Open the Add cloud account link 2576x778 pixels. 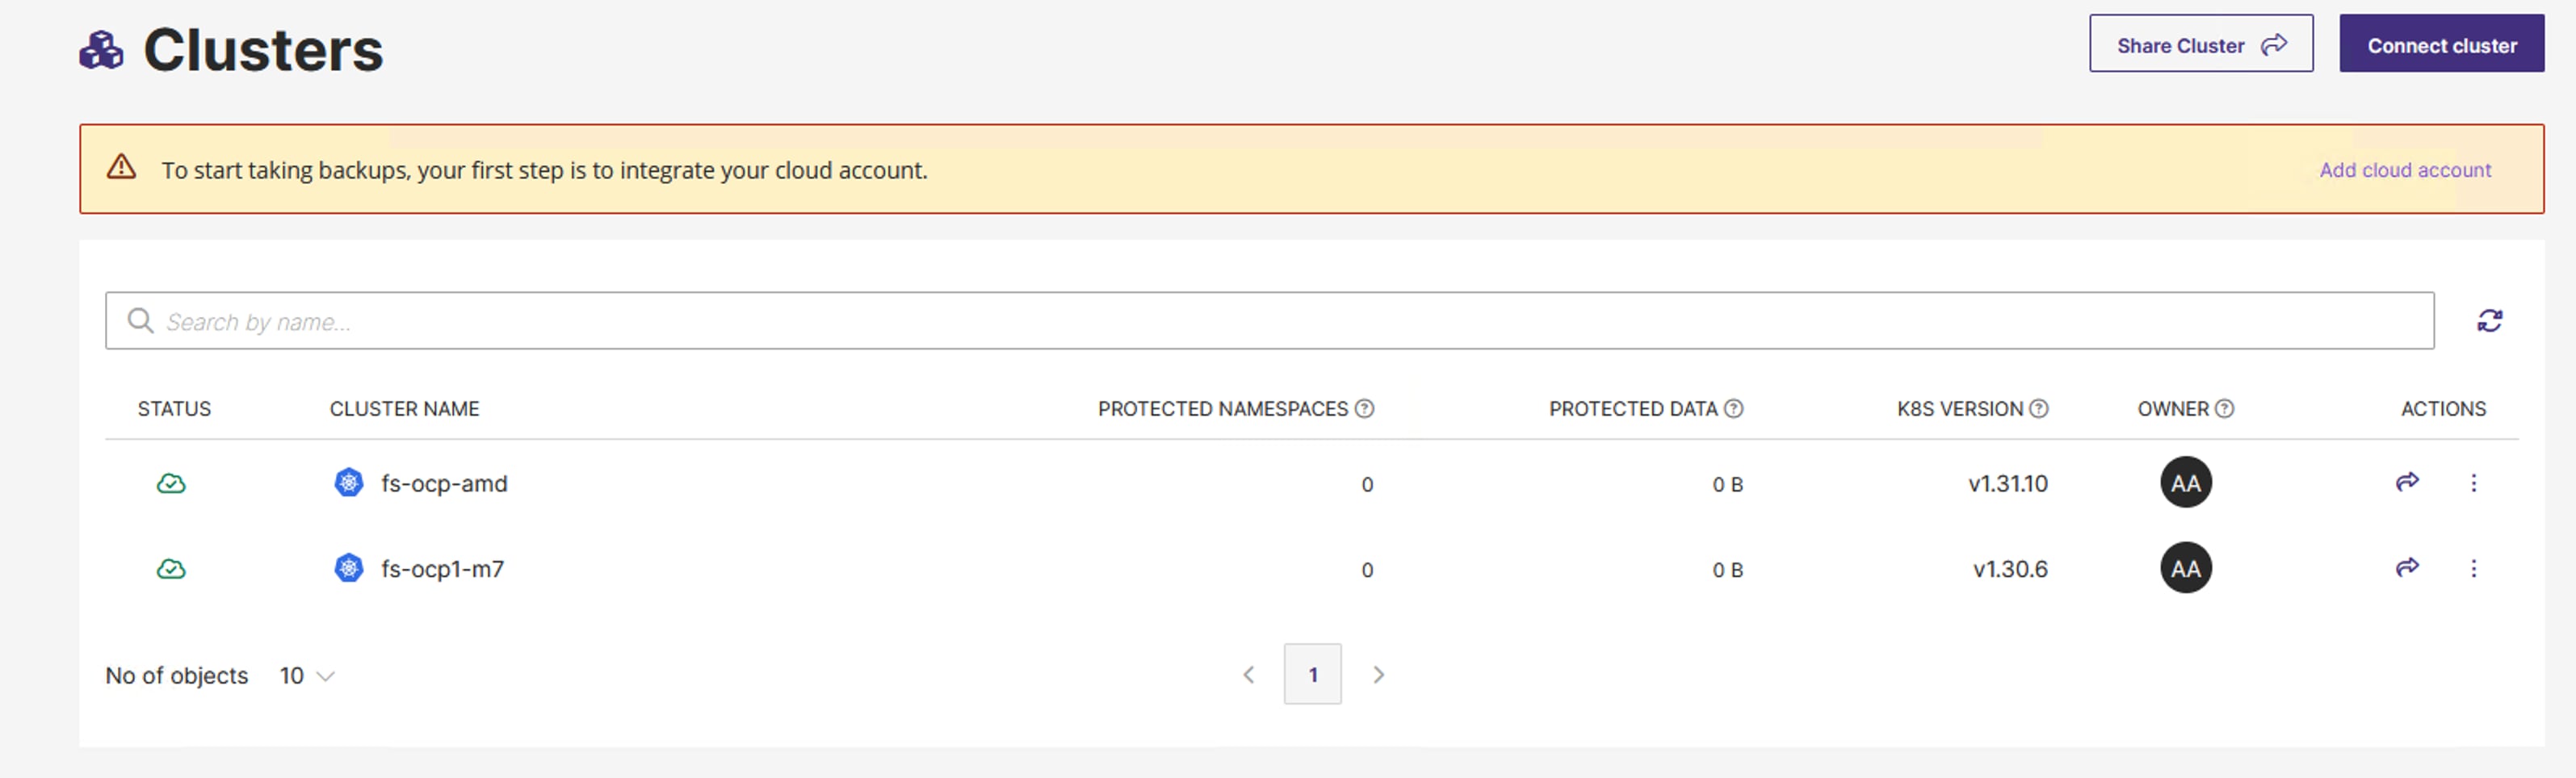(x=2405, y=170)
